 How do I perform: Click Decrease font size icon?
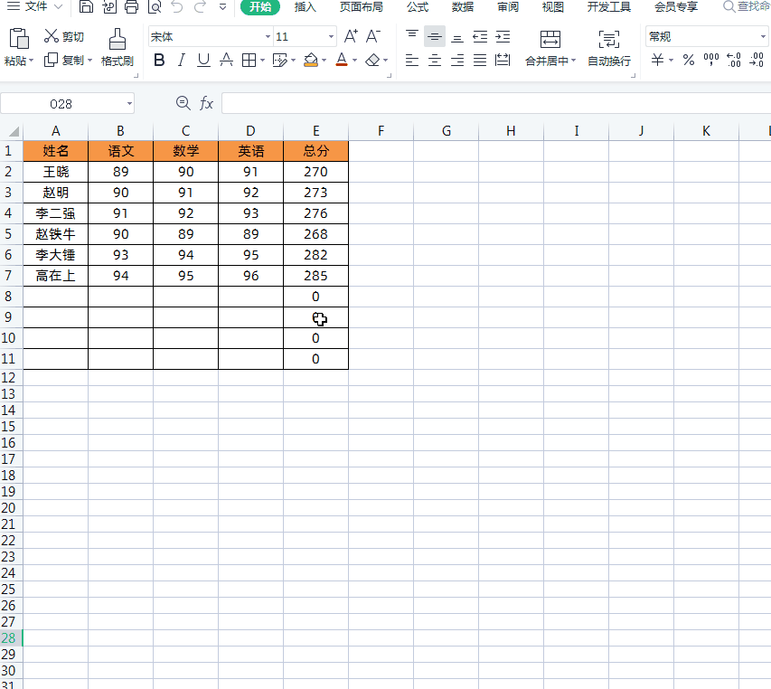click(372, 36)
